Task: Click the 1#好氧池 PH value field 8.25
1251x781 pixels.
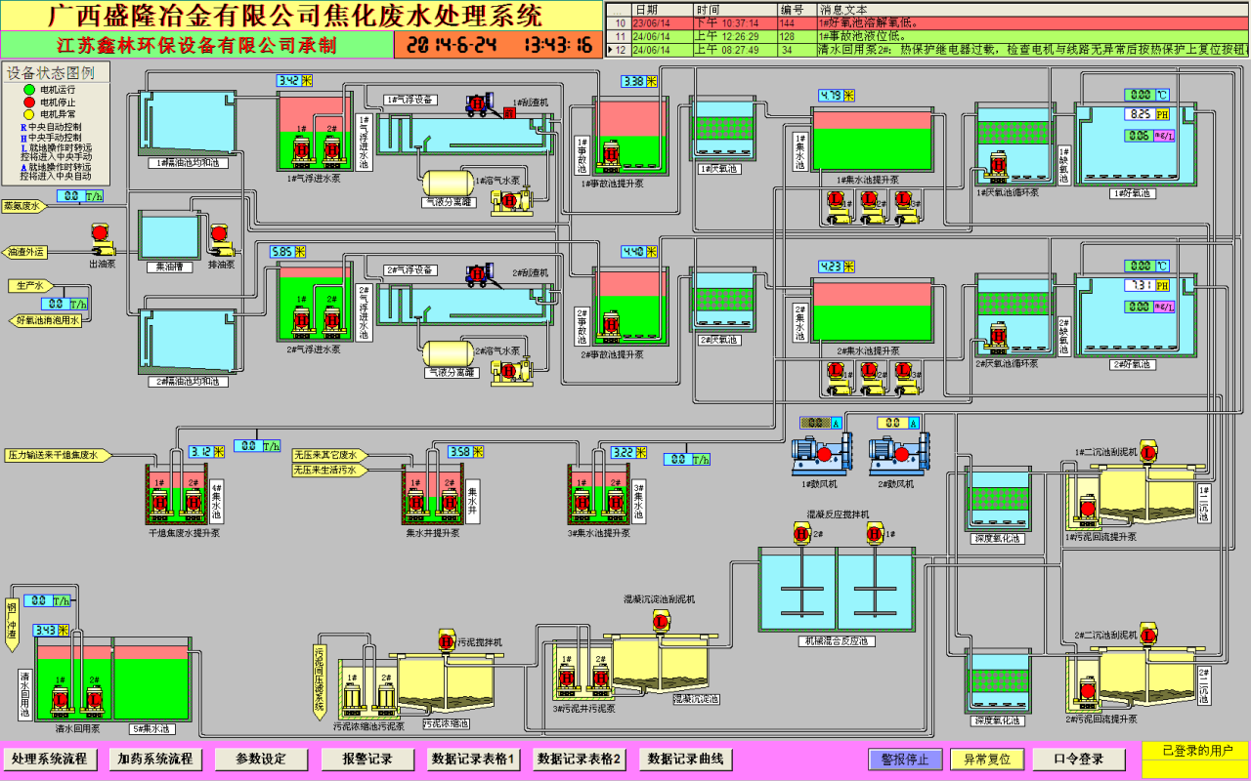Action: tap(1140, 114)
